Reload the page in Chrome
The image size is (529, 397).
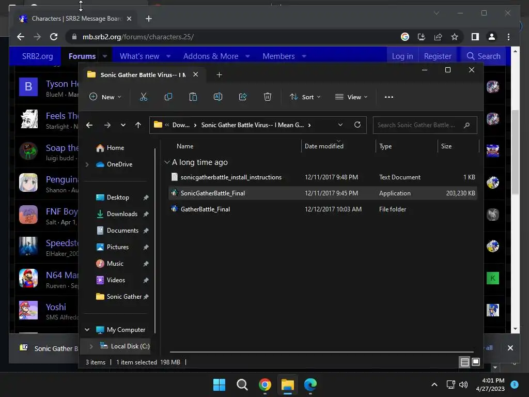(54, 37)
